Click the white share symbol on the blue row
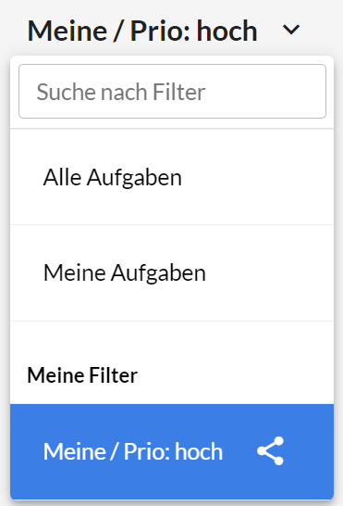The height and width of the screenshot is (506, 343). 270,450
